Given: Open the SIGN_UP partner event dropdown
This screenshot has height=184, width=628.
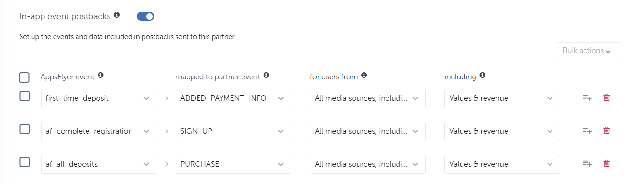Looking at the screenshot, I should (233, 131).
